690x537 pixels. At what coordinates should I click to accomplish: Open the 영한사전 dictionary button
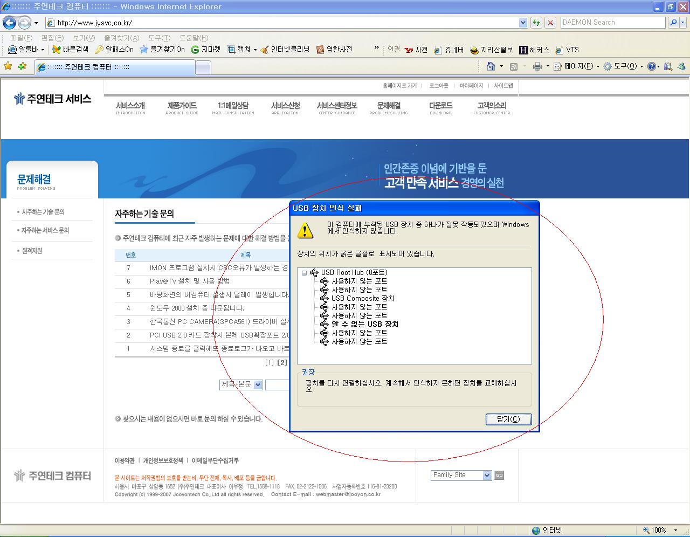334,50
